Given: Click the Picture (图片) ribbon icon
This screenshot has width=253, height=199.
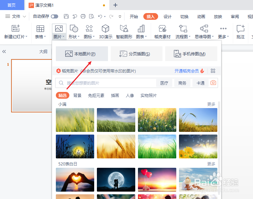Looking at the screenshot, I should [x=59, y=29].
